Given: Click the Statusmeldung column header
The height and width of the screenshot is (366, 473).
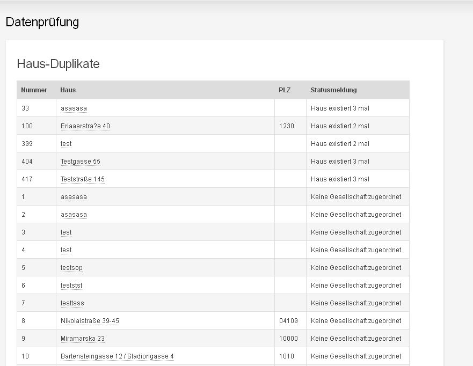Looking at the screenshot, I should point(333,90).
